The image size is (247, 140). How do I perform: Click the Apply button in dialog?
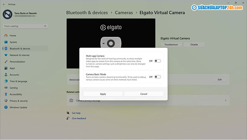pyautogui.click(x=103, y=94)
